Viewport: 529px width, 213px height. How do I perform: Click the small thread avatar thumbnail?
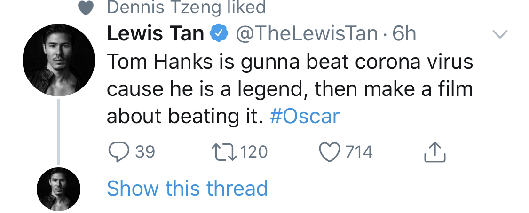click(58, 189)
